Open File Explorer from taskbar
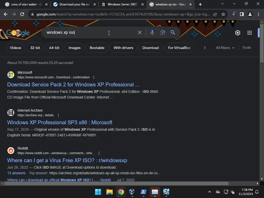The image size is (264, 198). pos(109,192)
